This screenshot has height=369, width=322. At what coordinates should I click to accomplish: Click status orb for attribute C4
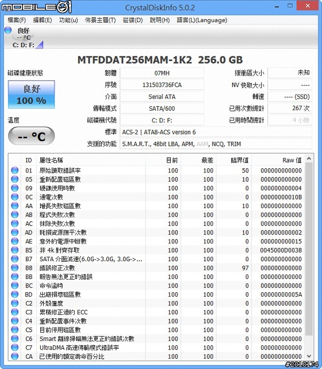click(x=15, y=321)
